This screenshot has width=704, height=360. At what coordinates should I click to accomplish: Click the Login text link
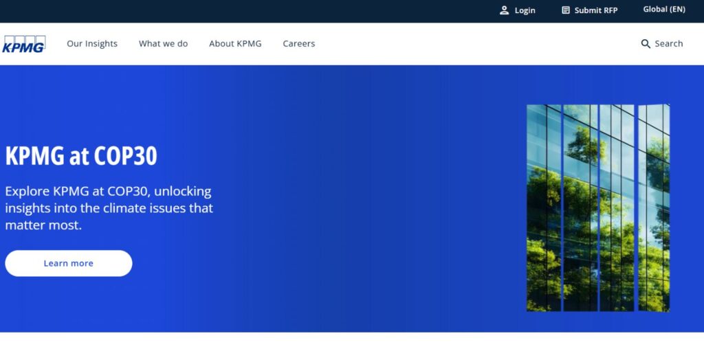525,10
